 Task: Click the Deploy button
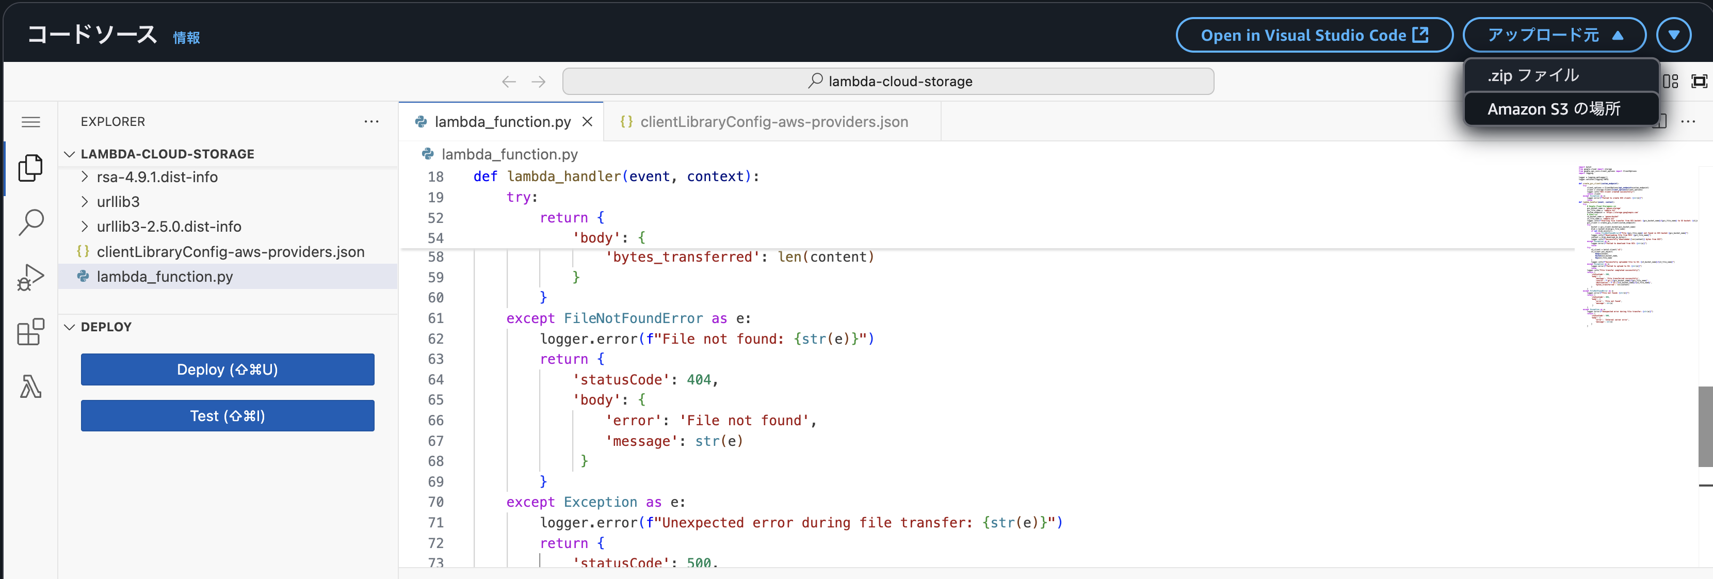pyautogui.click(x=228, y=369)
